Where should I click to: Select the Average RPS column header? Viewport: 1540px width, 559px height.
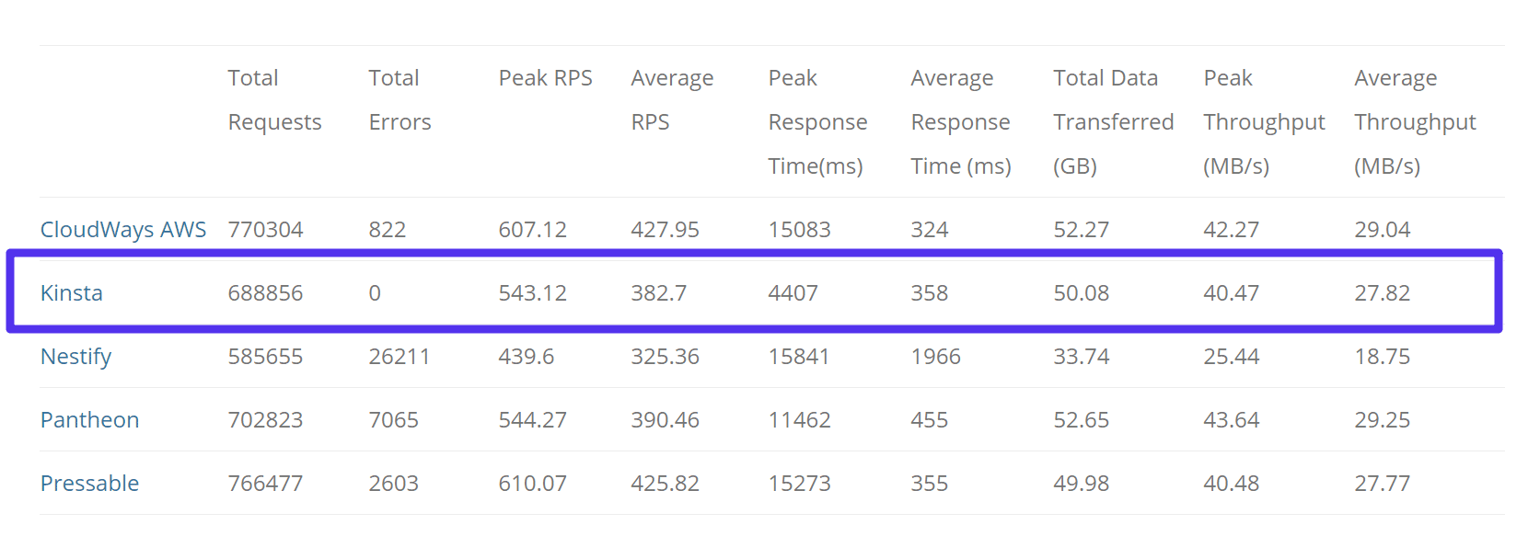[672, 100]
